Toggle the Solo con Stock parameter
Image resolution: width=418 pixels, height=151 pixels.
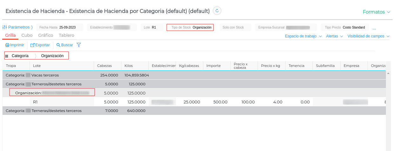[233, 28]
